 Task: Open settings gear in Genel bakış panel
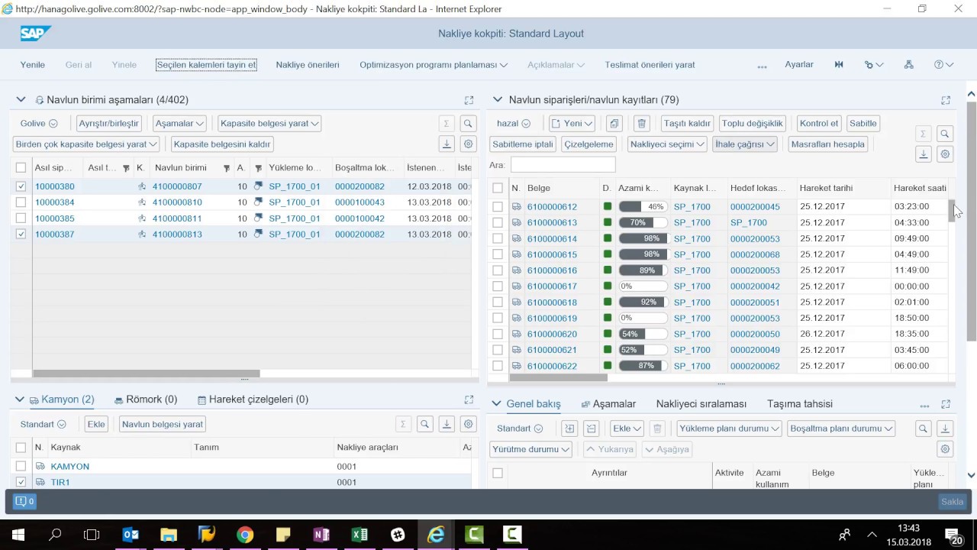click(945, 449)
